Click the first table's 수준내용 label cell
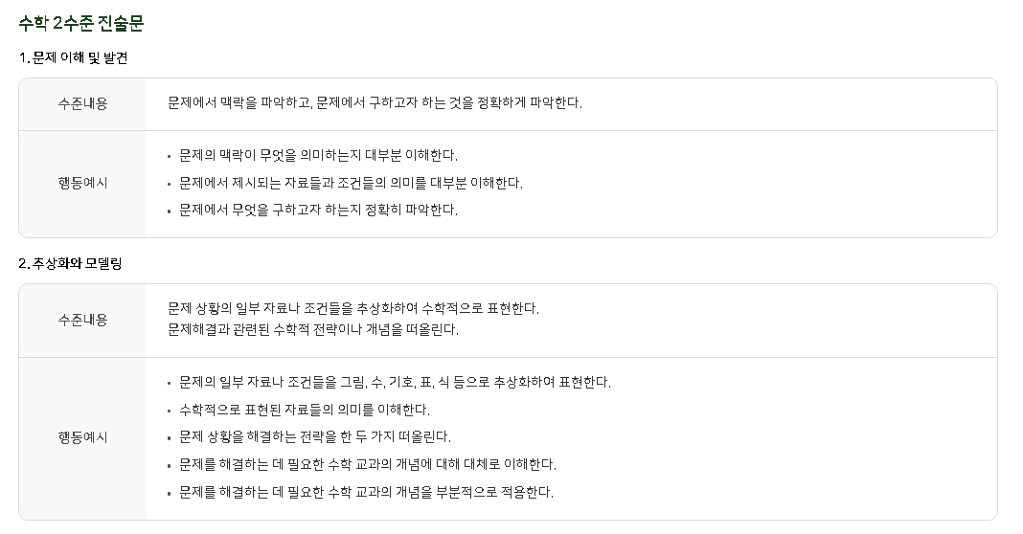The height and width of the screenshot is (534, 1023). click(x=83, y=104)
